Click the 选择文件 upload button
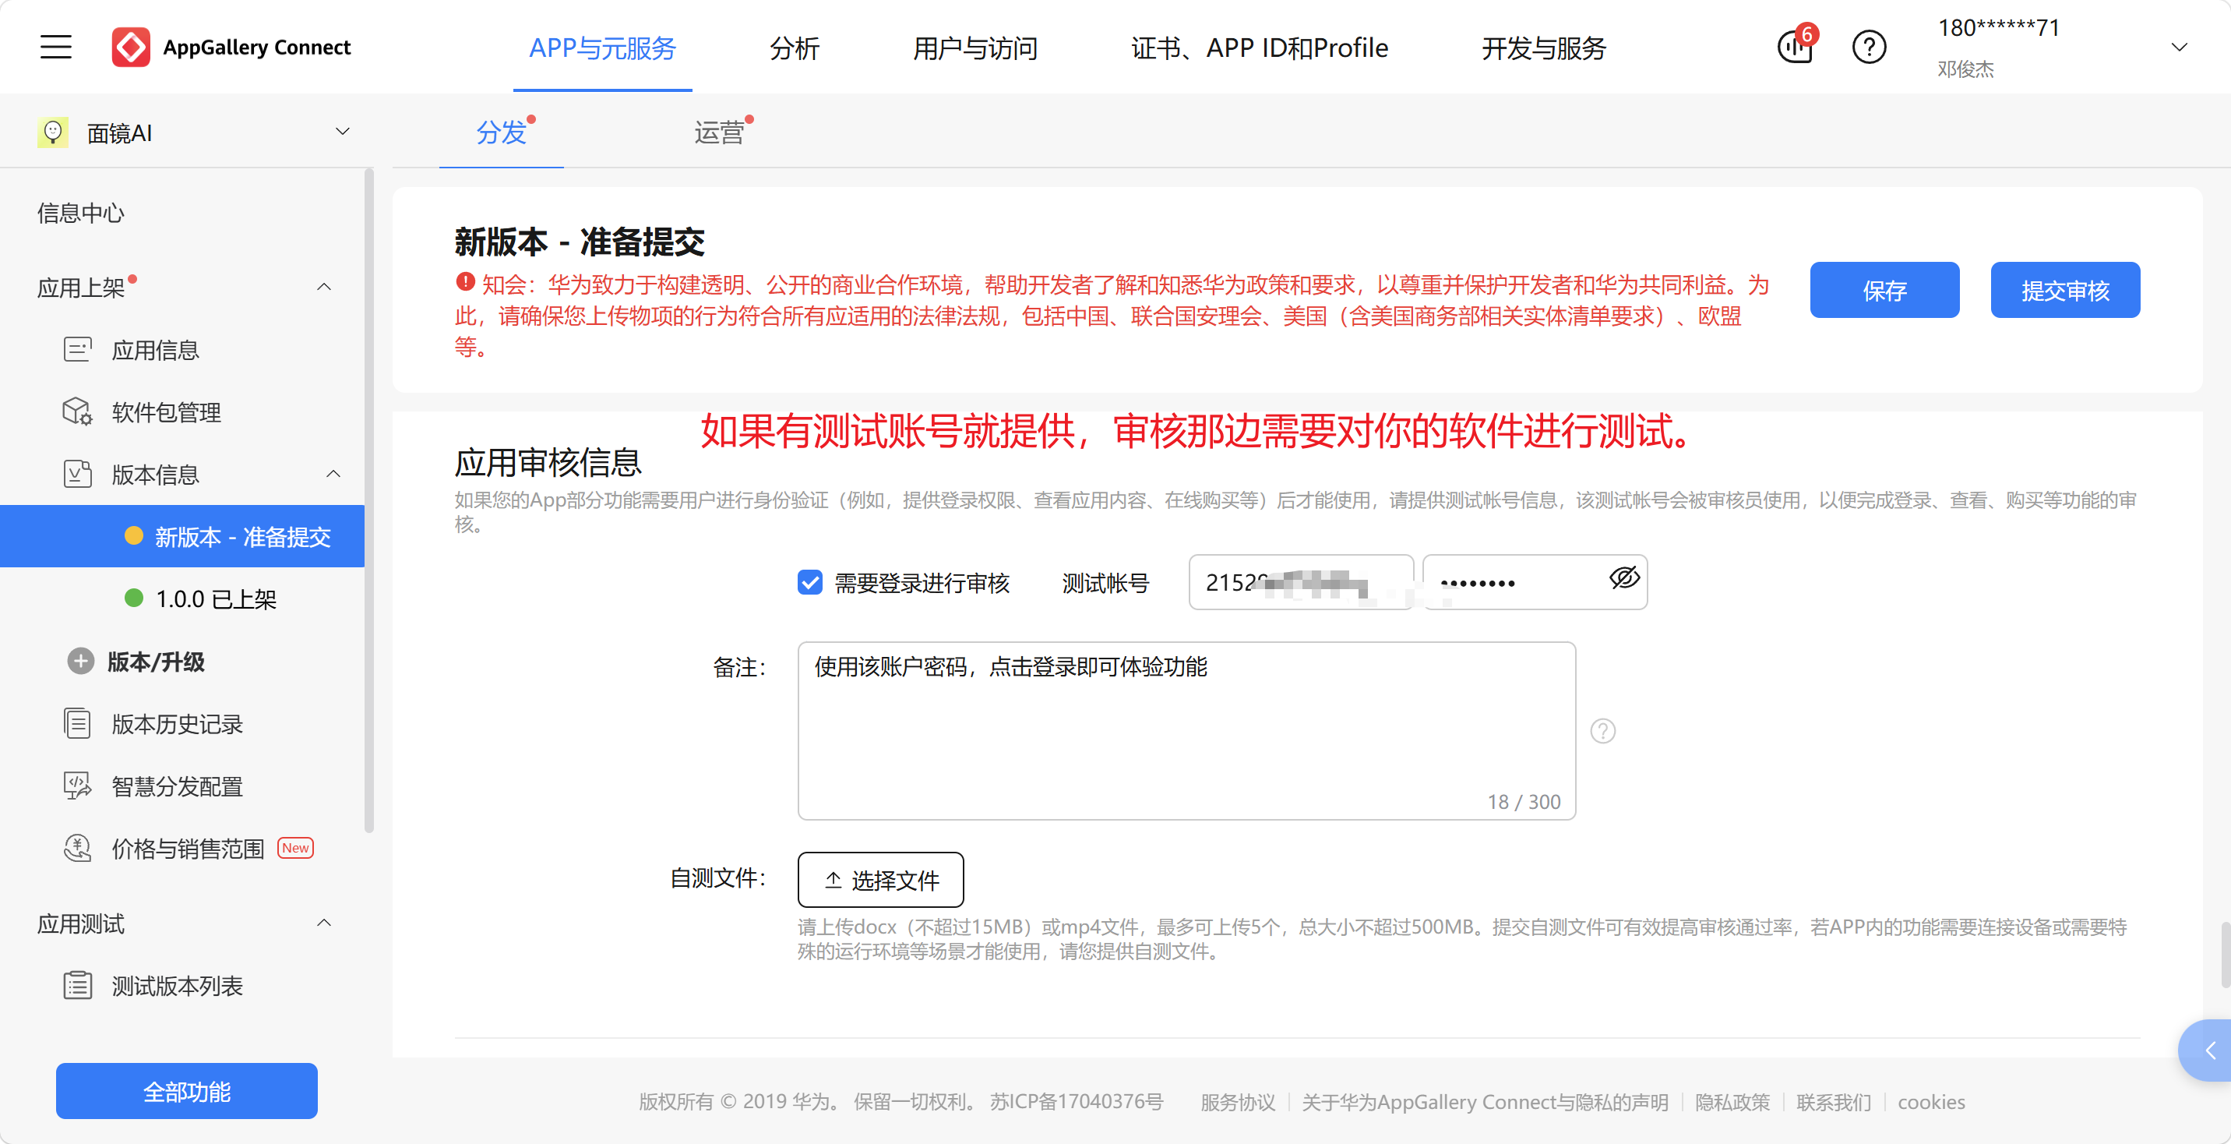Screen dimensions: 2231x1144 [881, 880]
